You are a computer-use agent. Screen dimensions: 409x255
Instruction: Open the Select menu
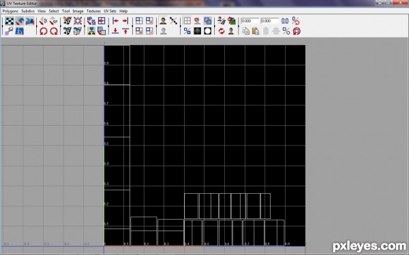(x=54, y=11)
